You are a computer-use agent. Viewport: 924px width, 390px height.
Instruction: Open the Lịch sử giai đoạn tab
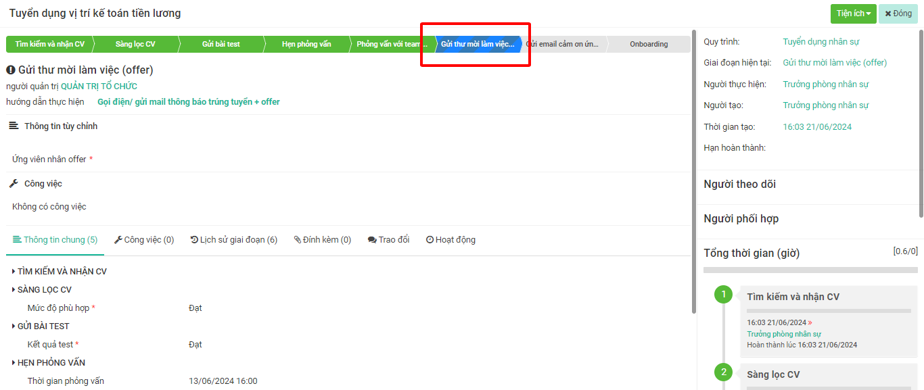point(234,240)
